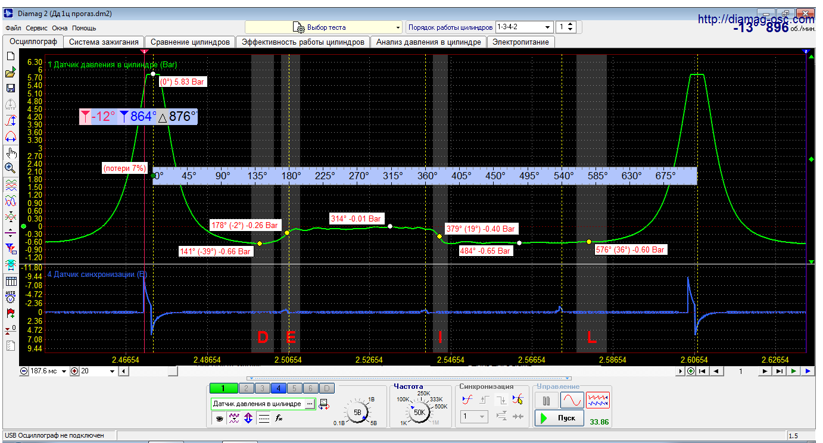Click the purple vertical stretch arrow icon
This screenshot has height=443, width=823.
(249, 418)
